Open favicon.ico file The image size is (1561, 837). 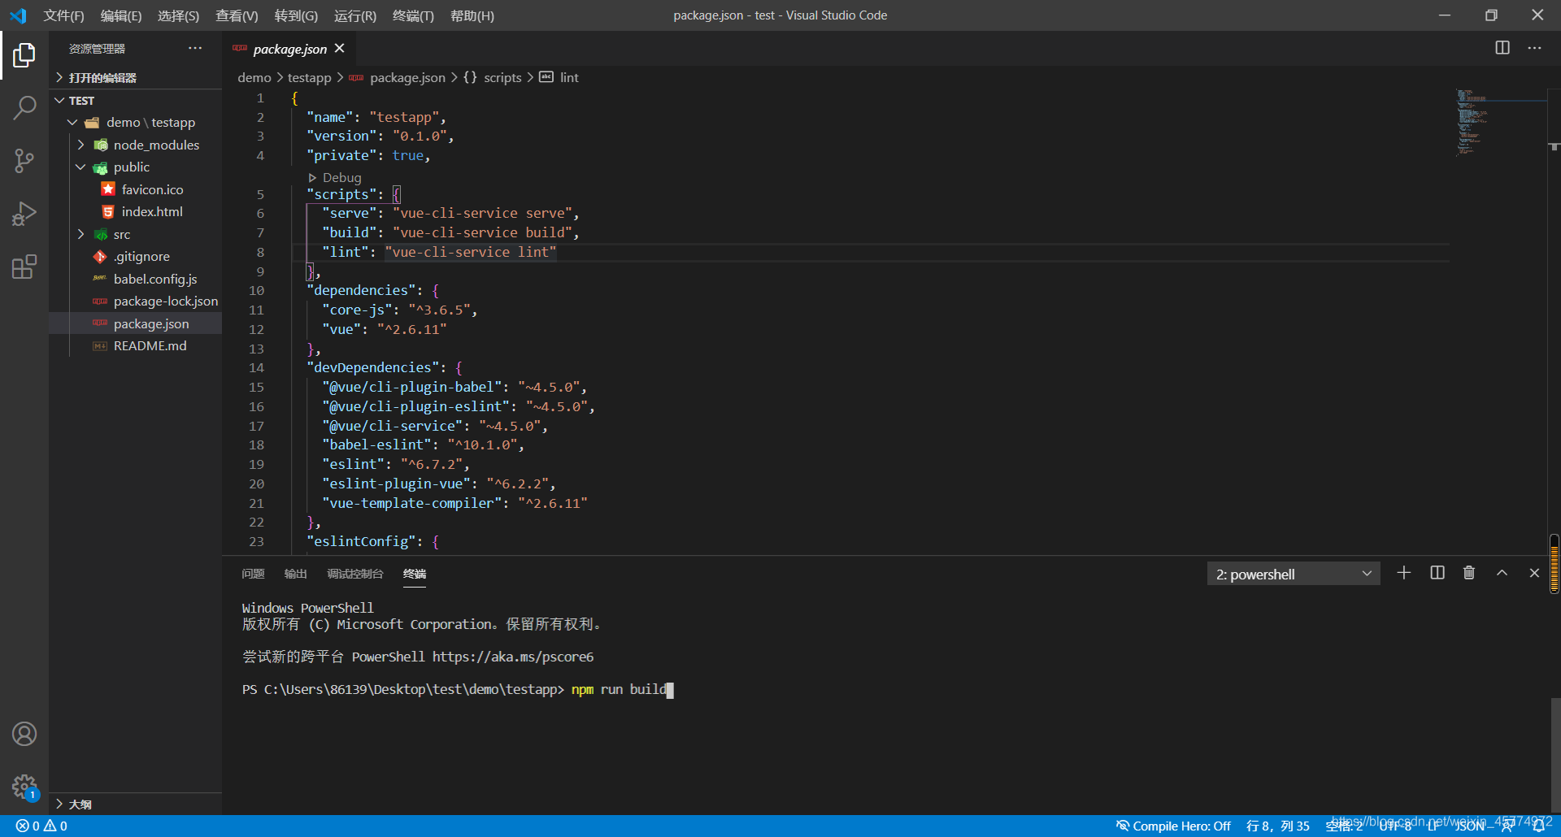point(135,189)
